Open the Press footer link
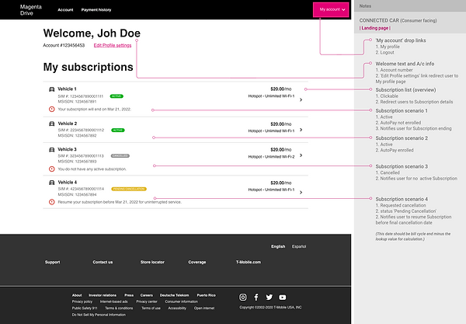The height and width of the screenshot is (324, 466). point(129,295)
